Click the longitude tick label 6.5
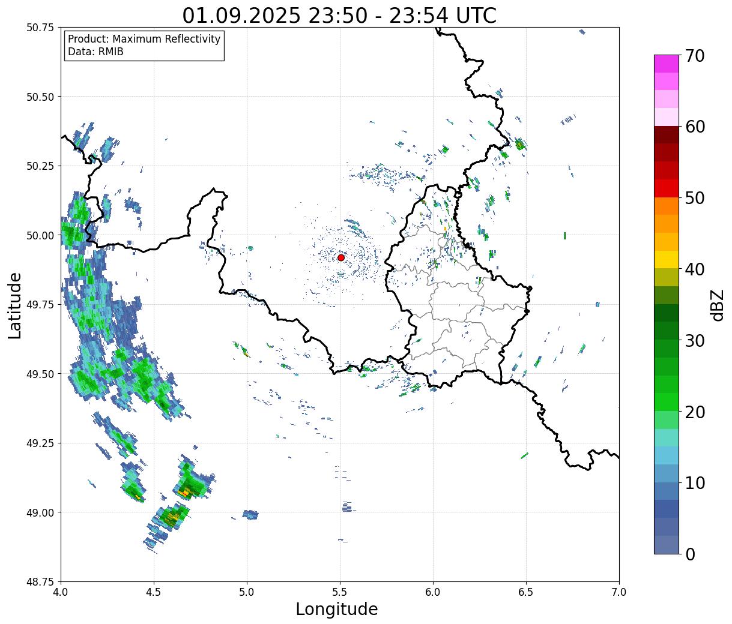 [526, 592]
